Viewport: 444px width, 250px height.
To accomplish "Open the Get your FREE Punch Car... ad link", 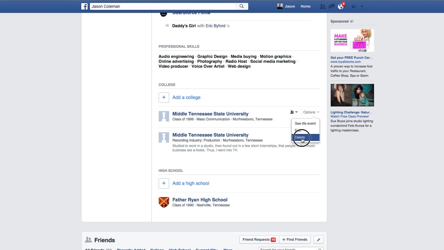I will (x=351, y=58).
